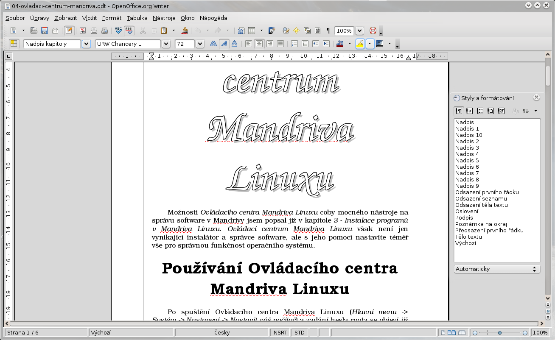The image size is (555, 340).
Task: Toggle AutoSpellcheck wavy underline
Action: (129, 31)
